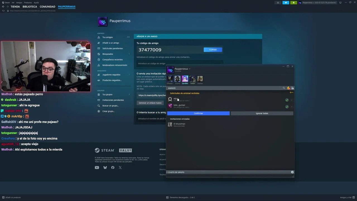
Task: Click the friends activity icon in the top bar
Action: point(278,3)
